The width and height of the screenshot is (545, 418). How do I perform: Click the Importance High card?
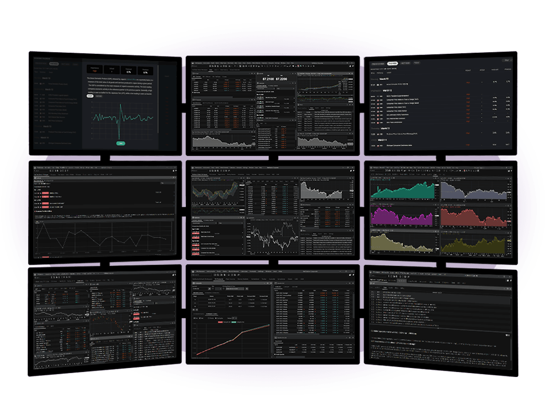[x=95, y=69]
